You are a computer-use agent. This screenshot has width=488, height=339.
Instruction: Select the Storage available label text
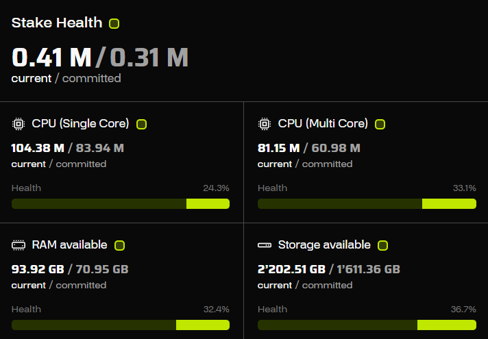(x=324, y=244)
